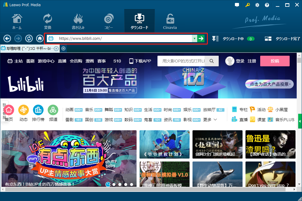
Task: Click the browser forward arrow
Action: point(18,39)
